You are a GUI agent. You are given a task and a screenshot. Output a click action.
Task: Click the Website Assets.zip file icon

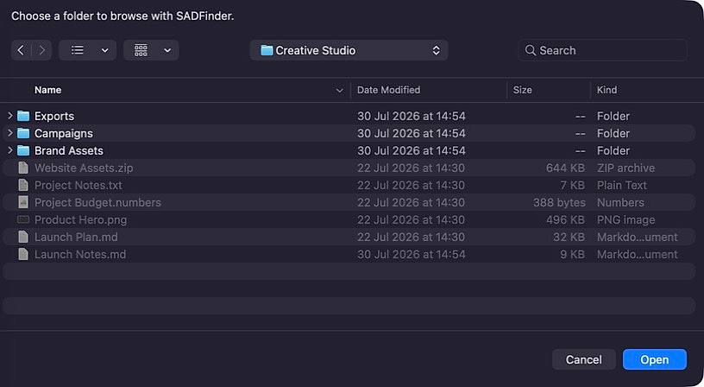(23, 168)
